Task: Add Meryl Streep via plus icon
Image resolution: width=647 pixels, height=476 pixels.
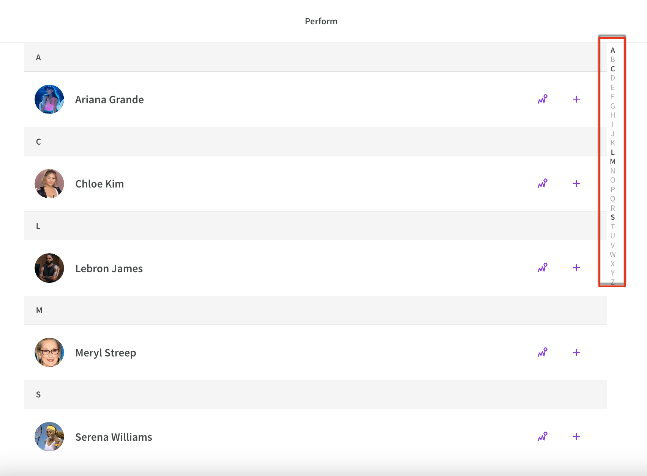Action: (x=576, y=352)
